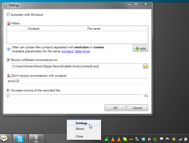Image resolution: width=189 pixels, height=143 pixels.
Task: Click the recording file path field
Action: click(x=76, y=66)
